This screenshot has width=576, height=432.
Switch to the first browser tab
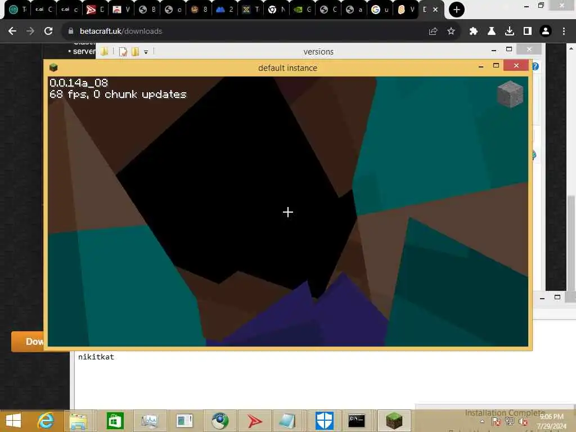point(17,10)
